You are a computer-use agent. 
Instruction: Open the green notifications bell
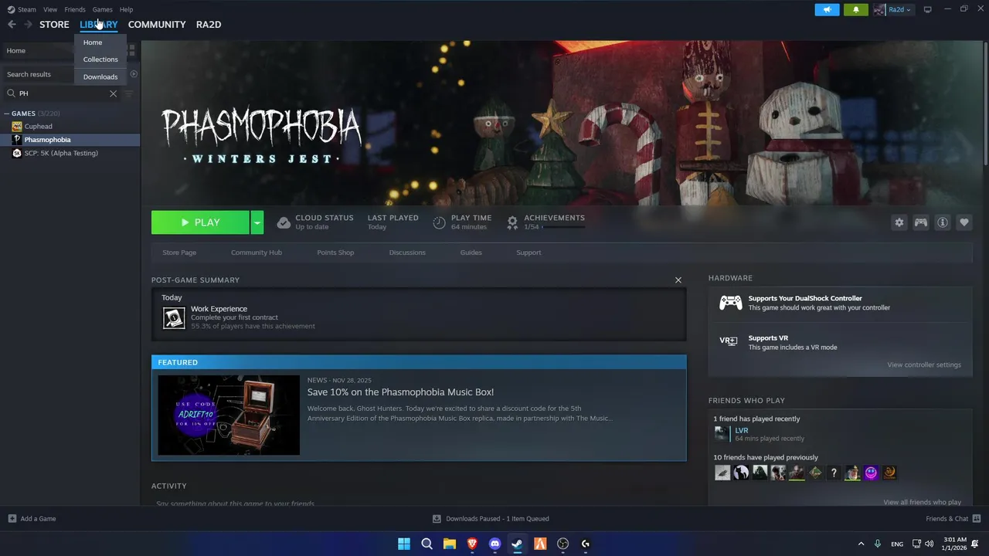click(855, 9)
